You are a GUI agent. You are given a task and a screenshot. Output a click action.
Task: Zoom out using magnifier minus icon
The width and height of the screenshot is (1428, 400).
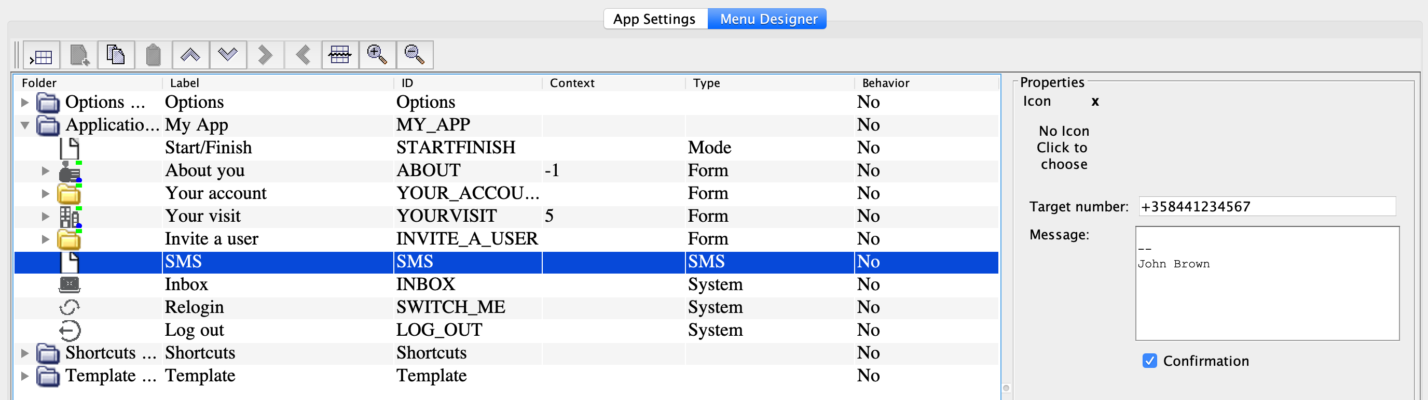pos(414,55)
